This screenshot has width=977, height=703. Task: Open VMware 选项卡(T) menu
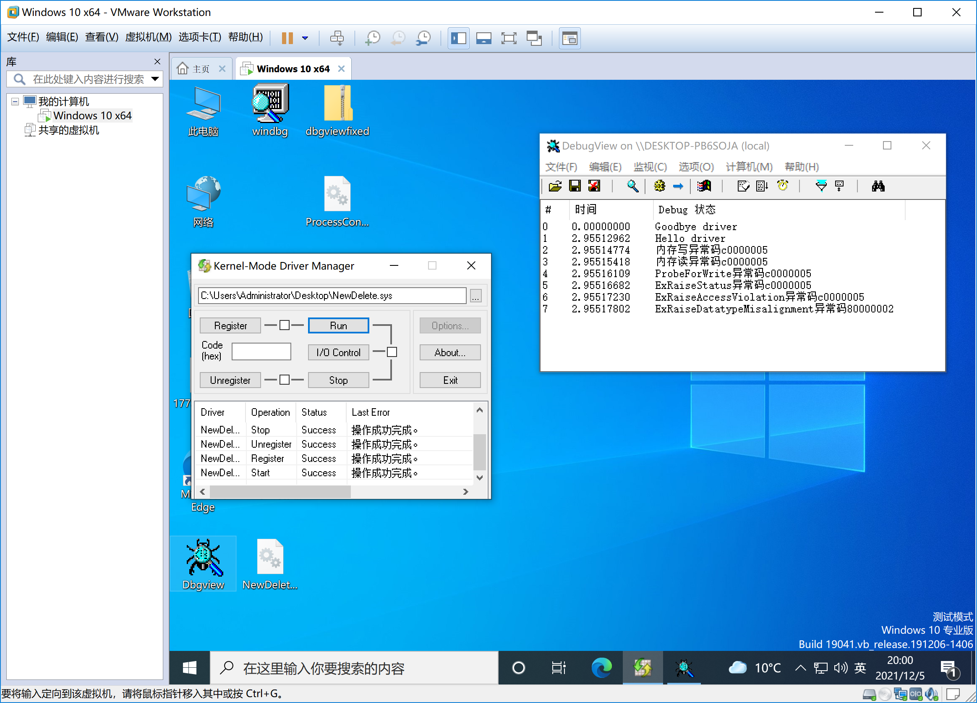coord(200,37)
